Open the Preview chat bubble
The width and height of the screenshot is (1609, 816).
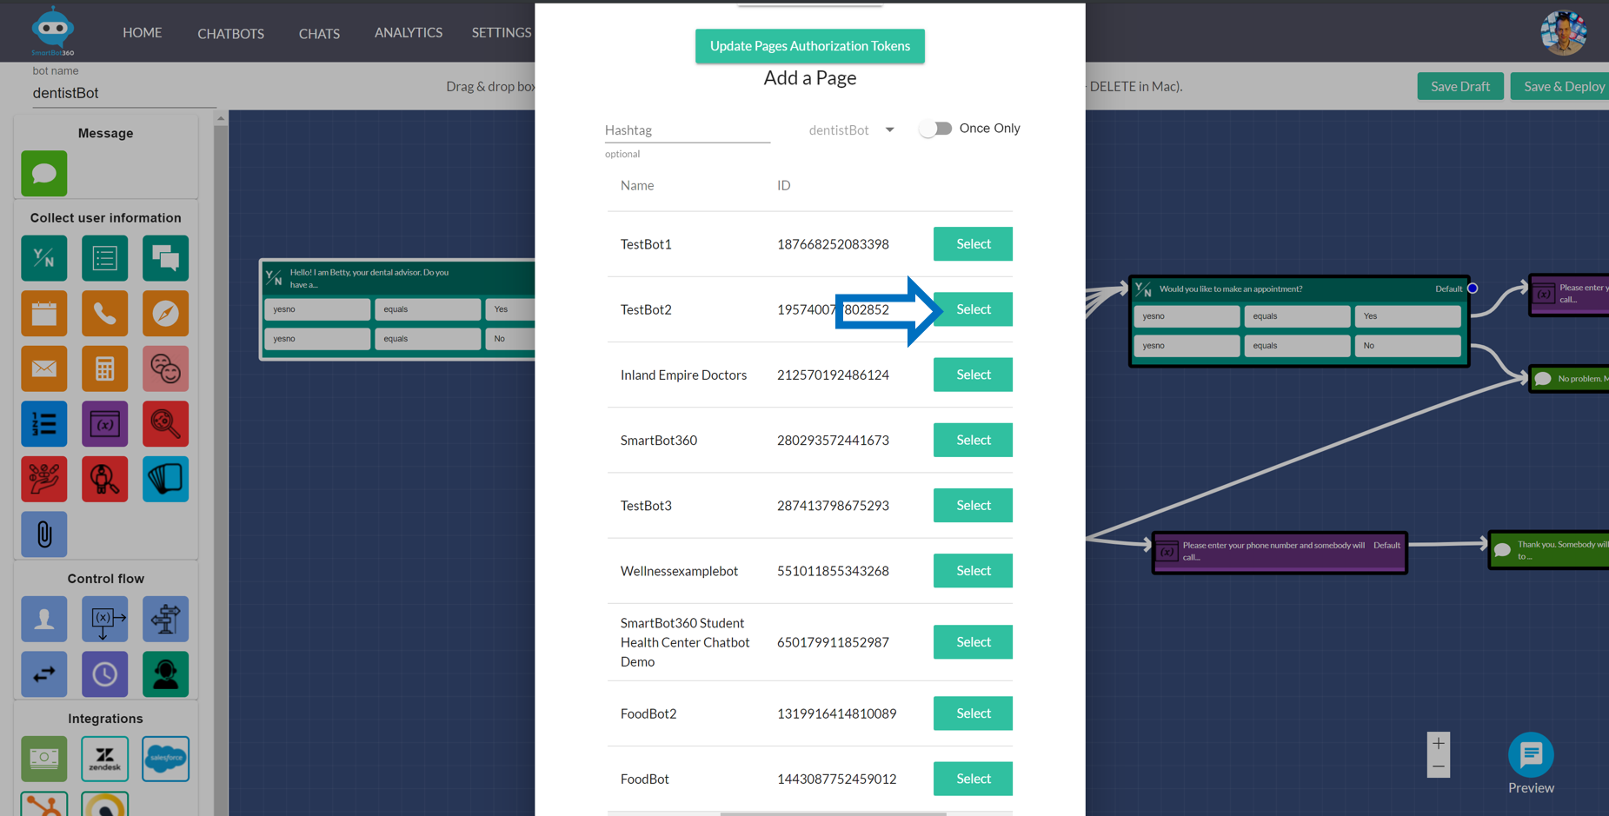point(1531,755)
